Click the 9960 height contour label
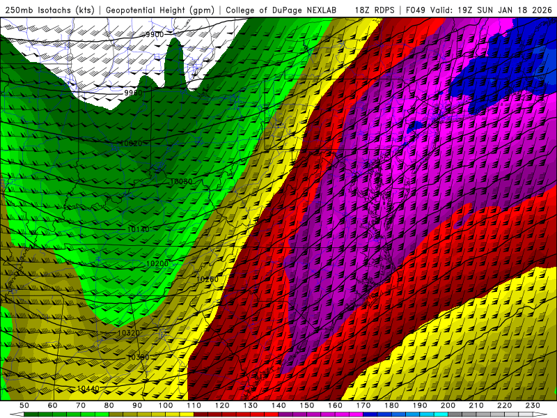The width and height of the screenshot is (557, 418). 133,93
